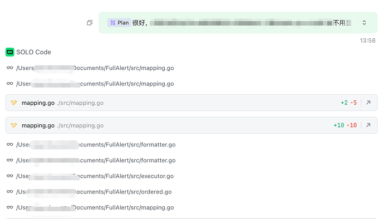Image resolution: width=384 pixels, height=219 pixels.
Task: Open the ordered.go read entry
Action: tap(94, 192)
